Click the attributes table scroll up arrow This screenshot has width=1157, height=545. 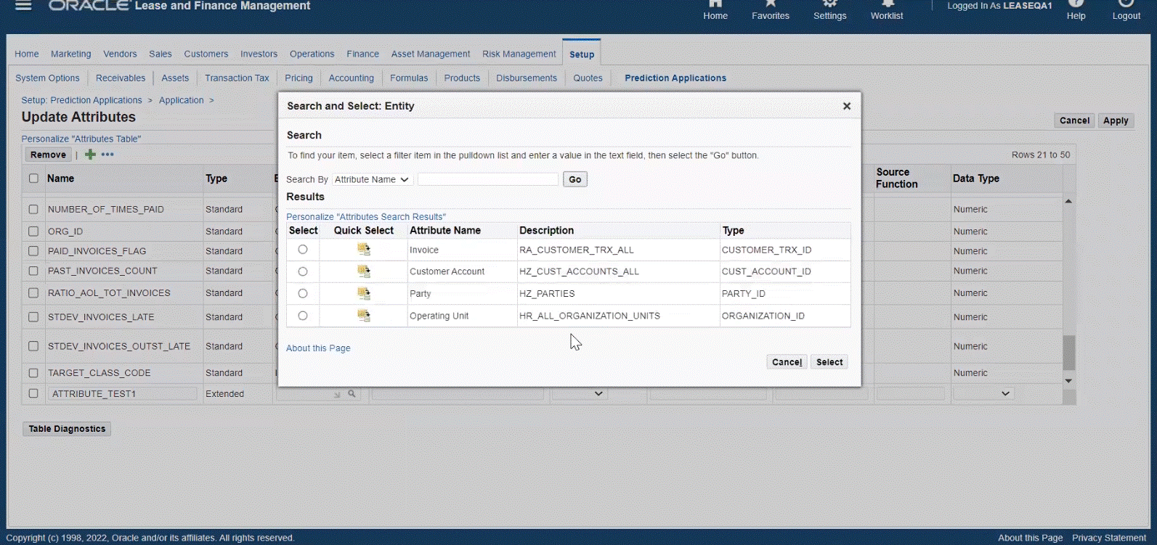1068,201
